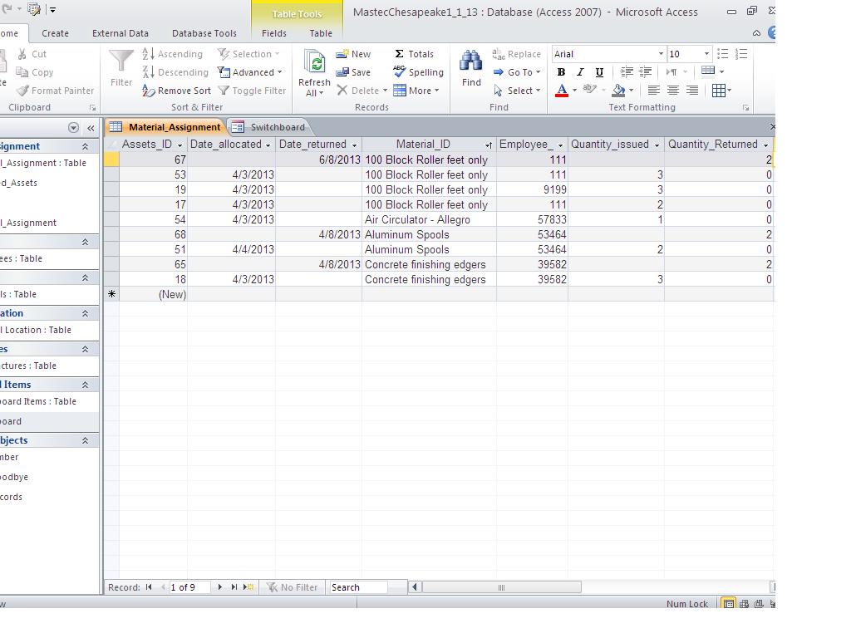
Task: Open the More records dropdown
Action: tap(416, 91)
